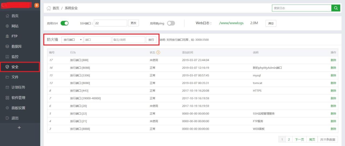
Task: Click the green search magnifier button
Action: tap(336, 8)
